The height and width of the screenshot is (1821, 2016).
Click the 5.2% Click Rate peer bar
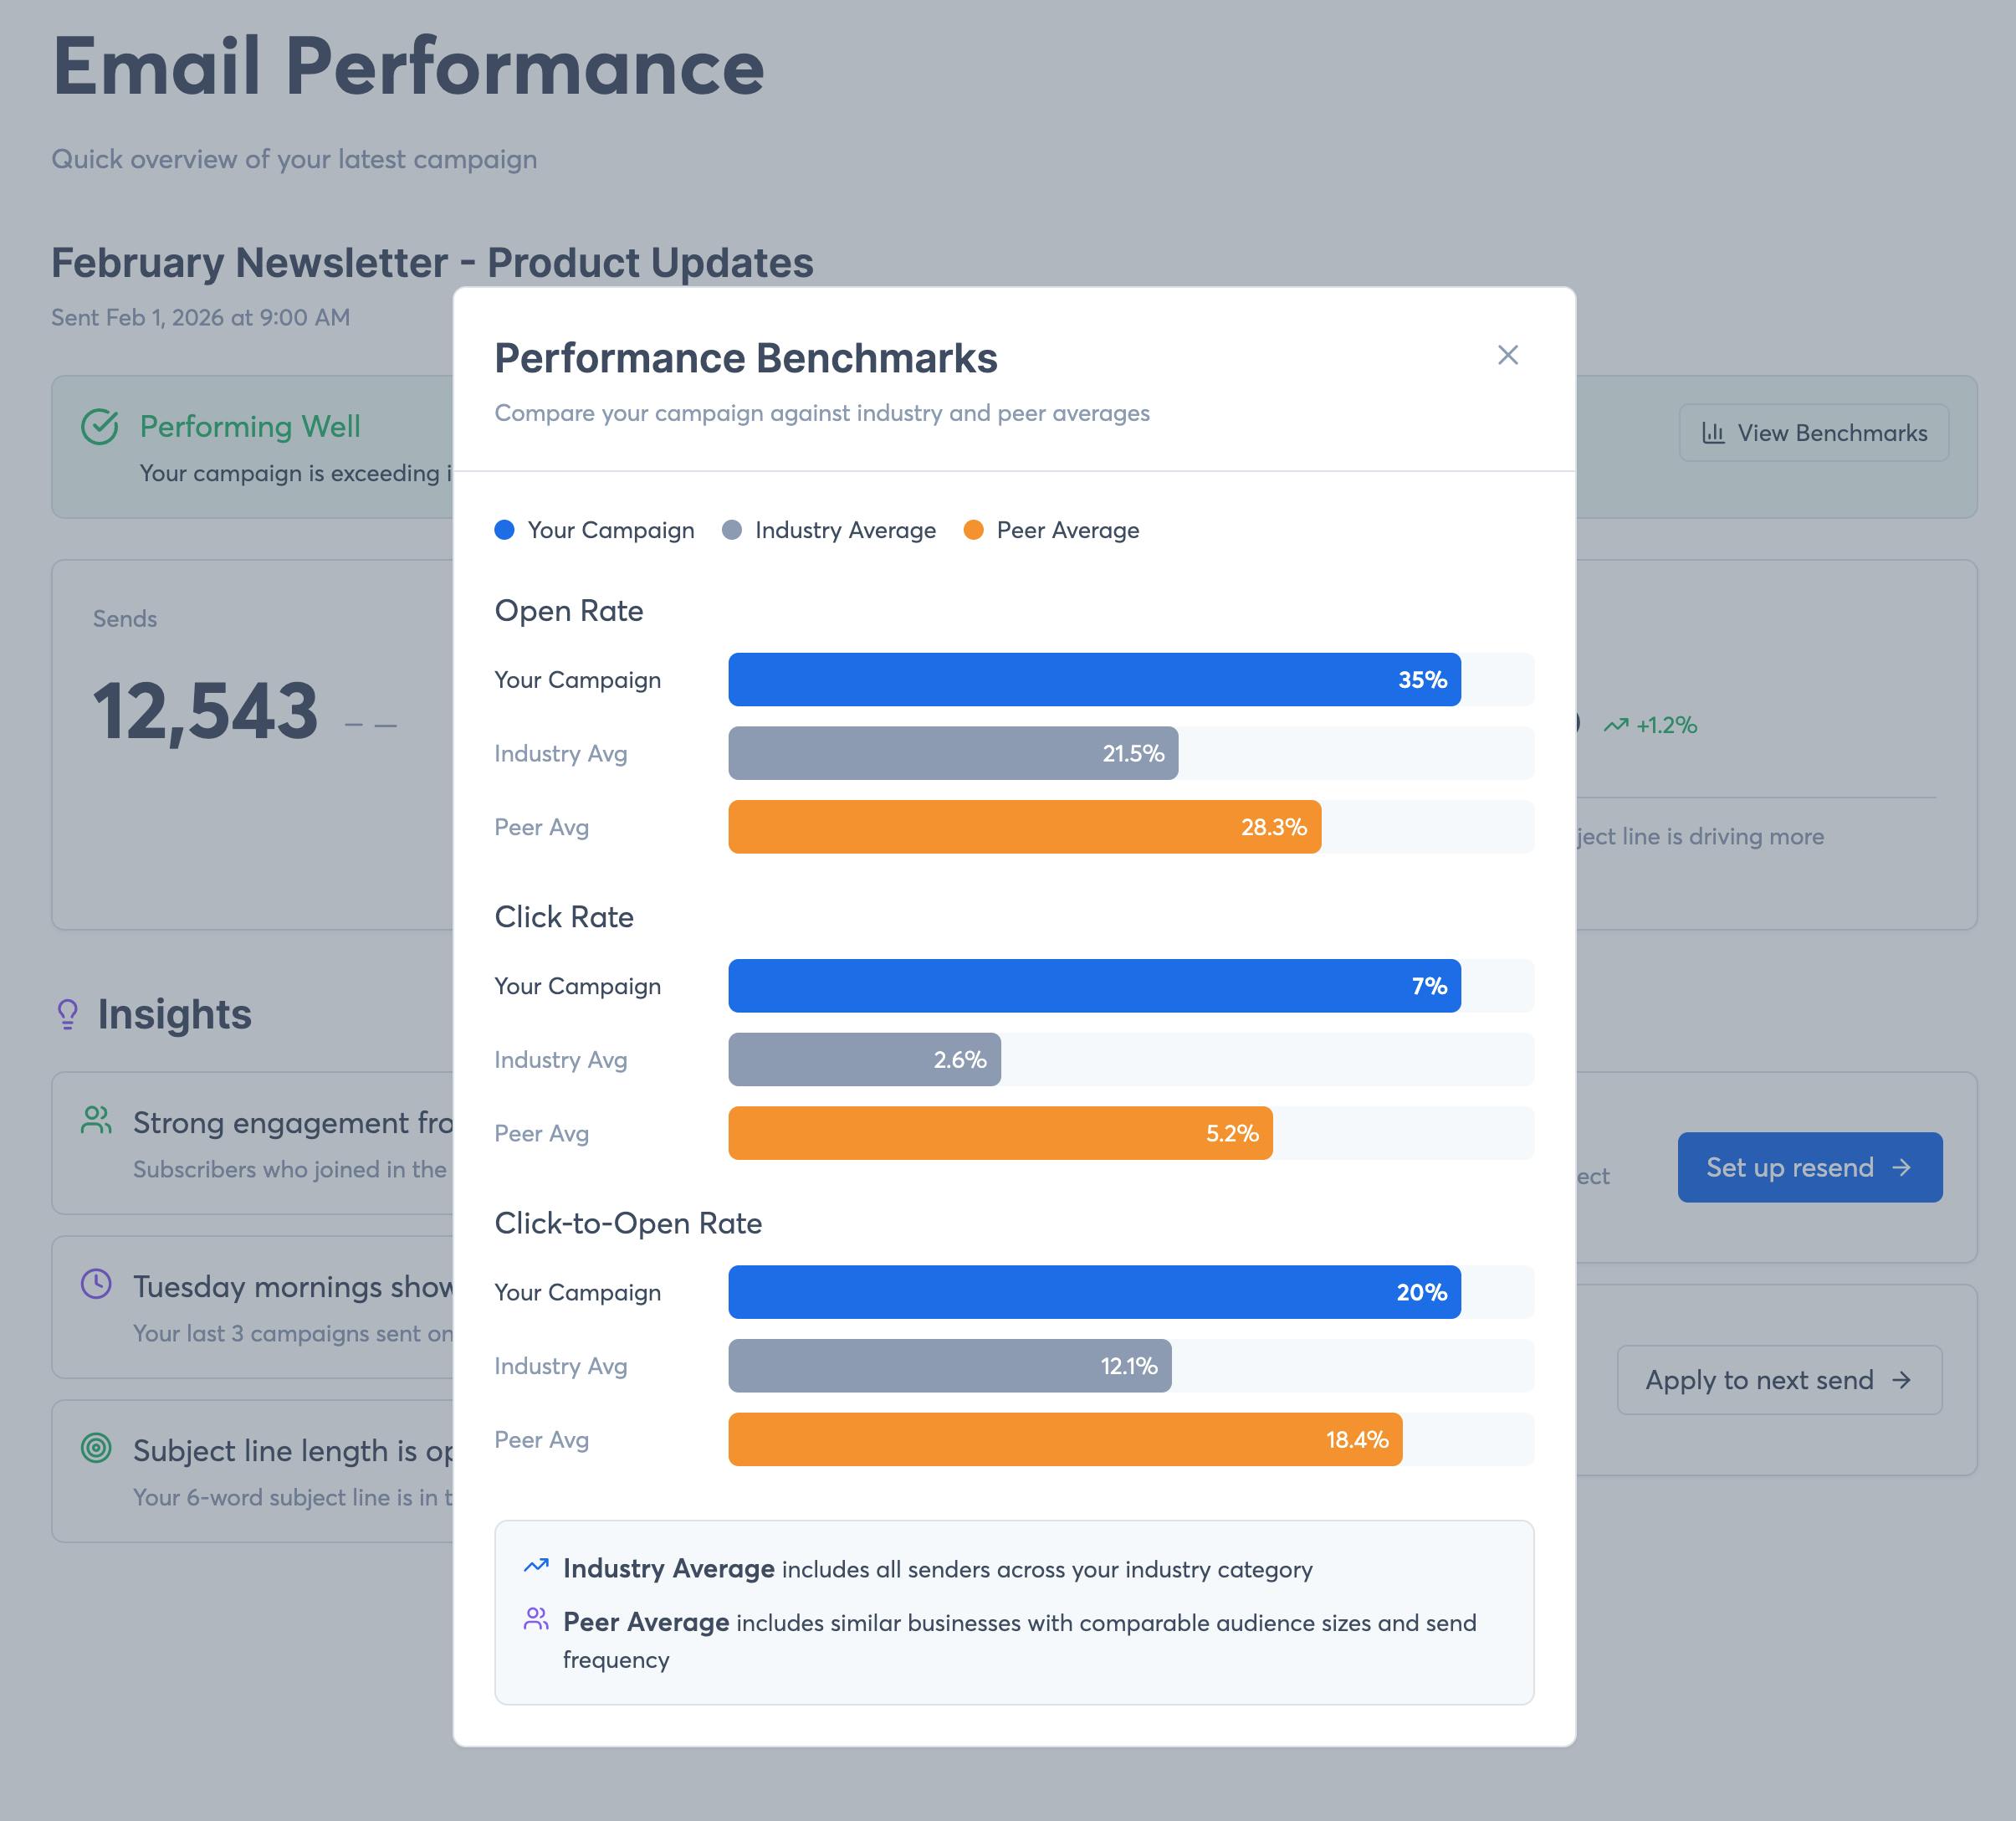(x=1000, y=1134)
